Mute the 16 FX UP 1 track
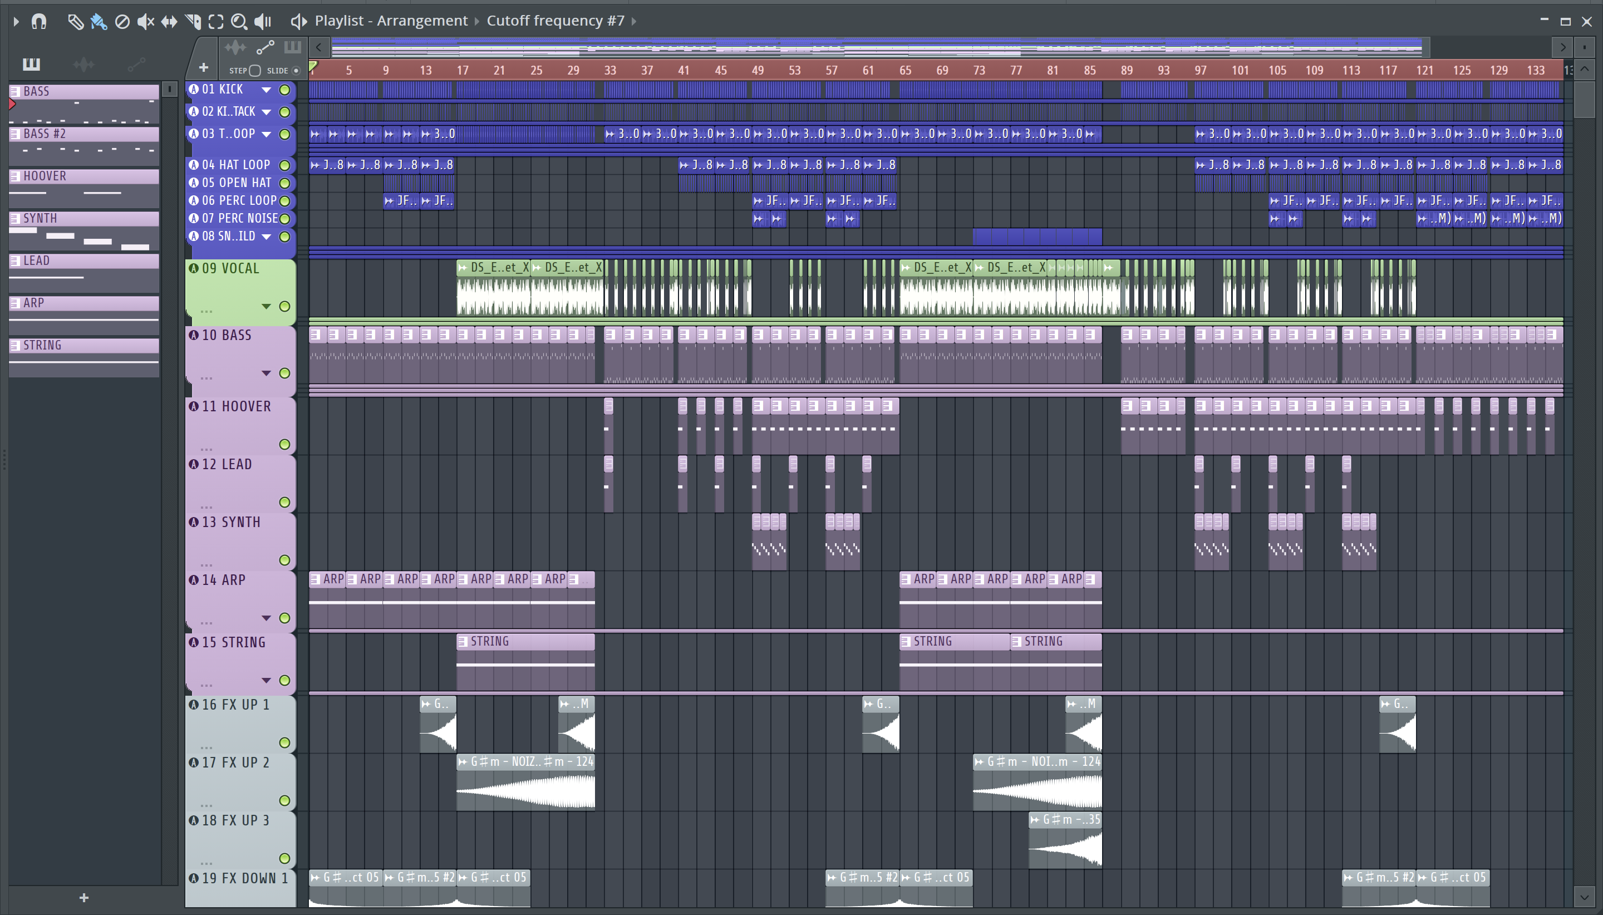1603x915 pixels. (284, 743)
